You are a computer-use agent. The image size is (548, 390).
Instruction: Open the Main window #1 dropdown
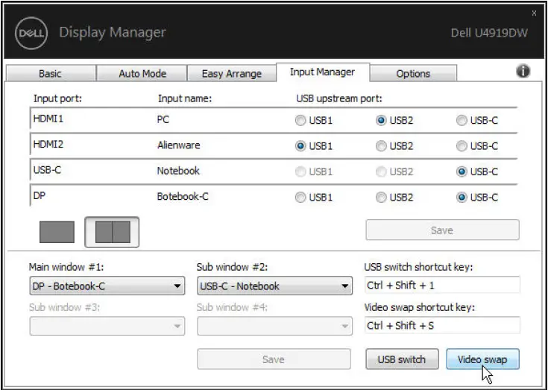(107, 286)
